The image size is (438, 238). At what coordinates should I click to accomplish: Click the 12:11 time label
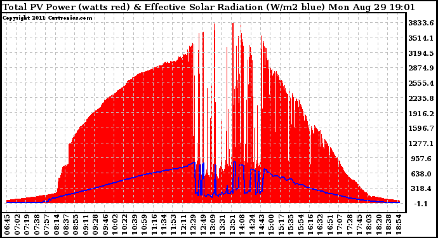point(183,225)
